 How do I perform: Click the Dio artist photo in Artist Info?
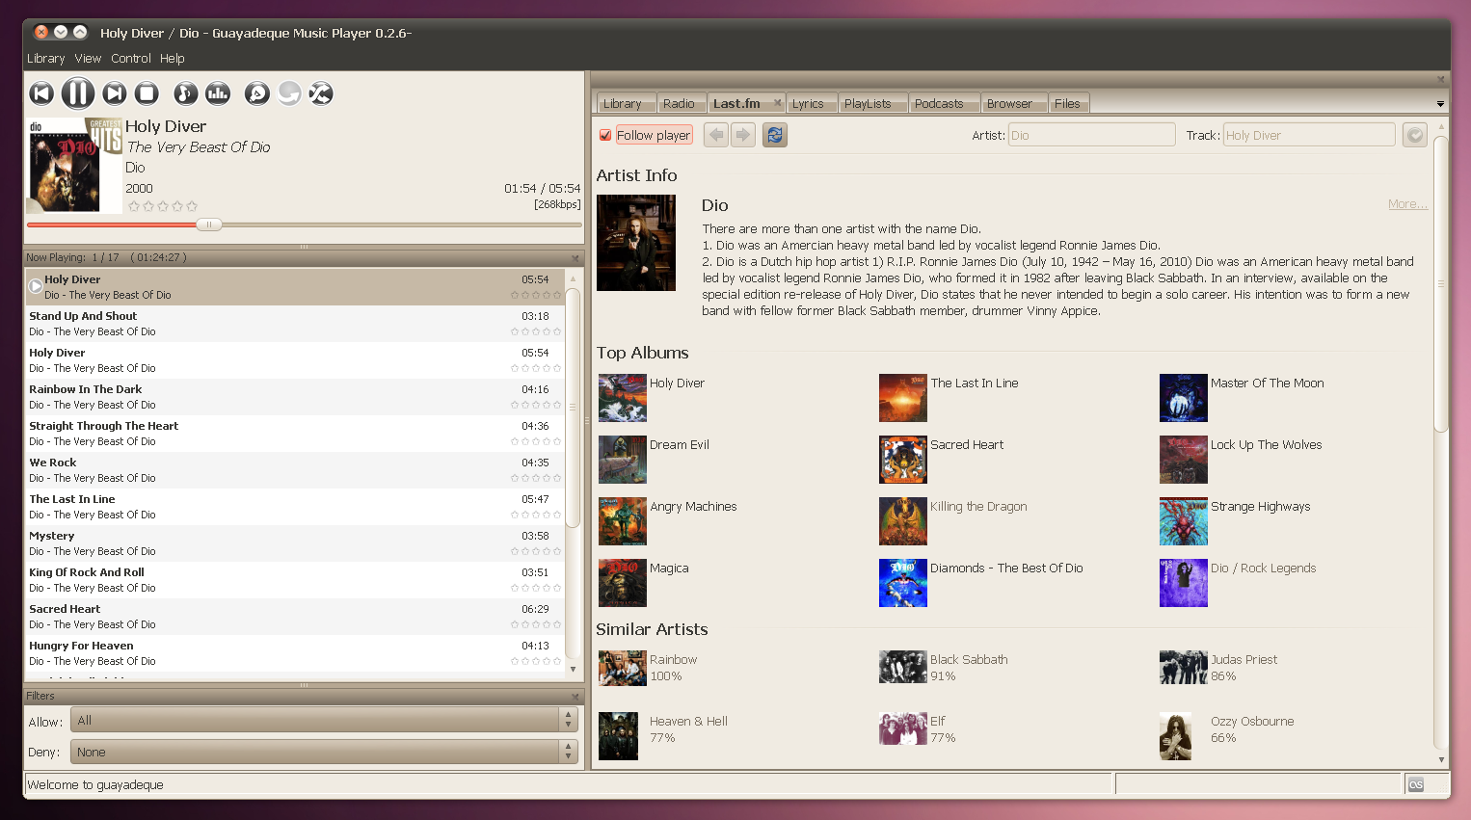point(636,243)
